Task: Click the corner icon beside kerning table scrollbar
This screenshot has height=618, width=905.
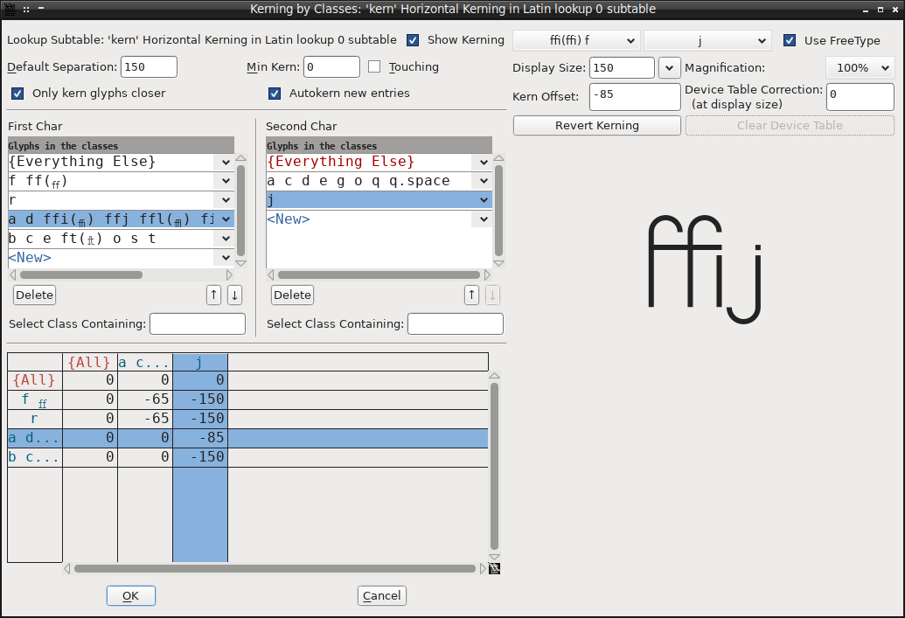Action: point(495,569)
